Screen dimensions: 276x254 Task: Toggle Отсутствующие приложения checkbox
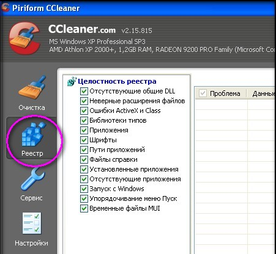coord(84,179)
